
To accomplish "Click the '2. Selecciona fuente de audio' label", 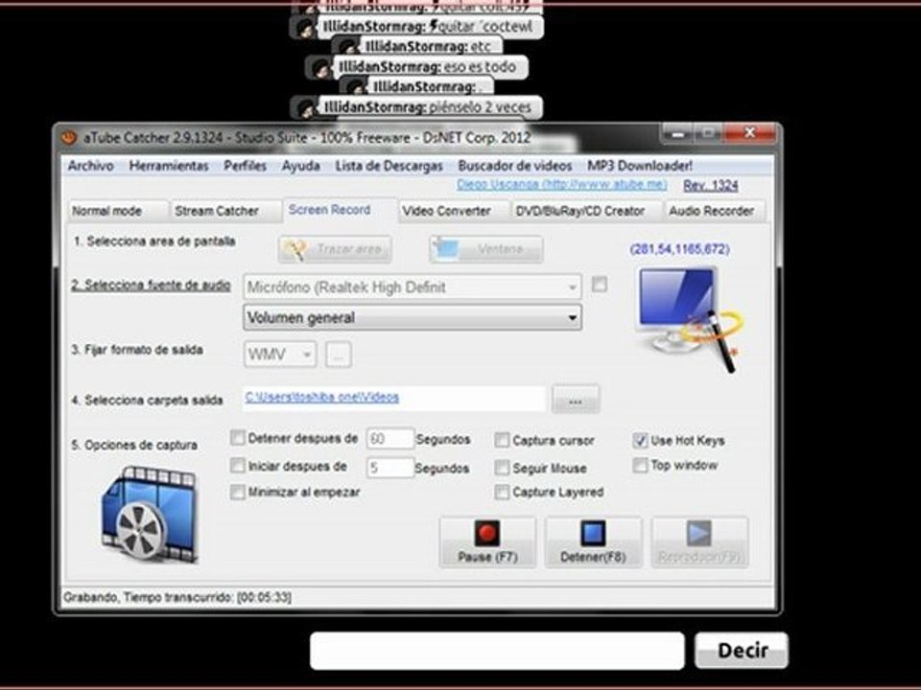I will (151, 286).
